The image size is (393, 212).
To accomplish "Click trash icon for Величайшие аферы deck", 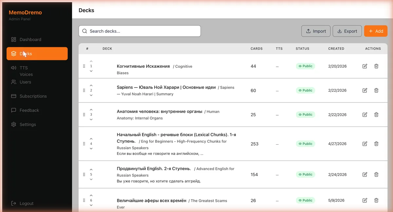I will click(376, 200).
